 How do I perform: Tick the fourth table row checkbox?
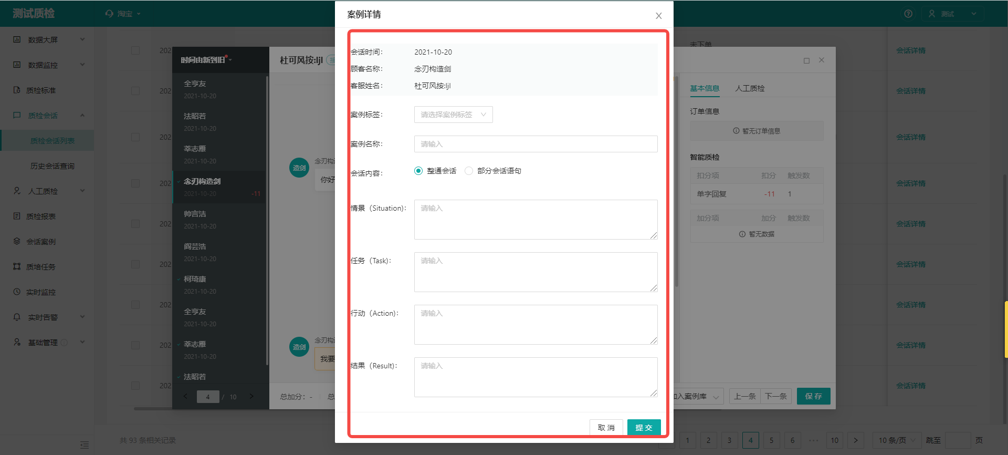point(135,183)
